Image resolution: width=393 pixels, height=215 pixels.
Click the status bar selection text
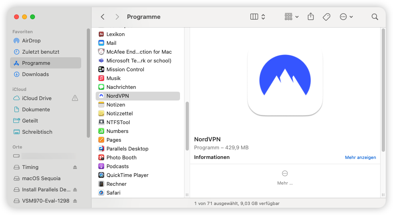(237, 203)
